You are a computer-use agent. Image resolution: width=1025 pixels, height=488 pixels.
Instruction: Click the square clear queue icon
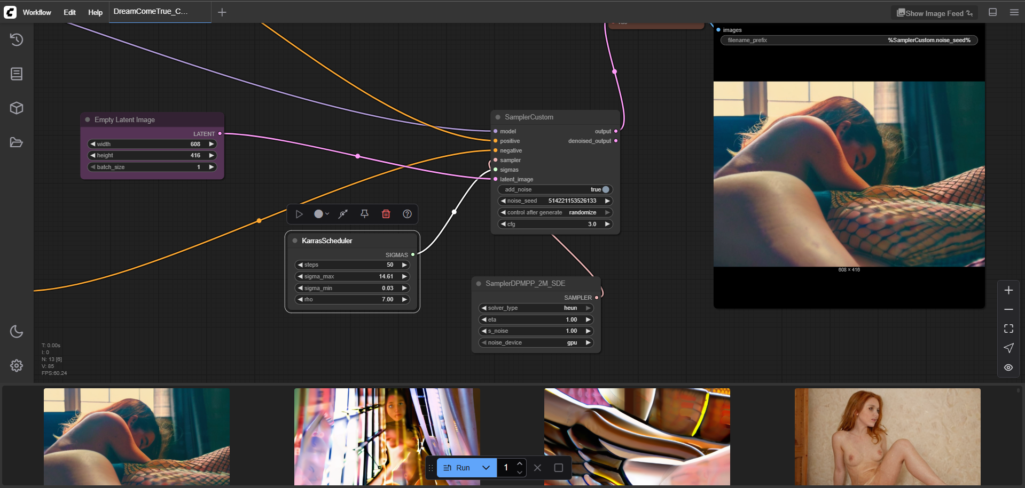click(x=559, y=468)
